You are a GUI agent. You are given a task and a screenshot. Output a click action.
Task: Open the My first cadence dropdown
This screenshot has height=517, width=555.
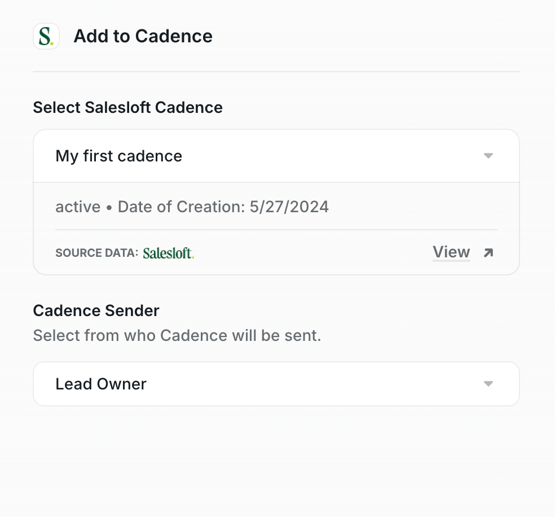point(276,156)
